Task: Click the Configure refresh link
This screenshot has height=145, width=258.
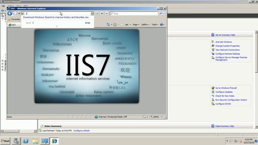Action: pos(81,130)
